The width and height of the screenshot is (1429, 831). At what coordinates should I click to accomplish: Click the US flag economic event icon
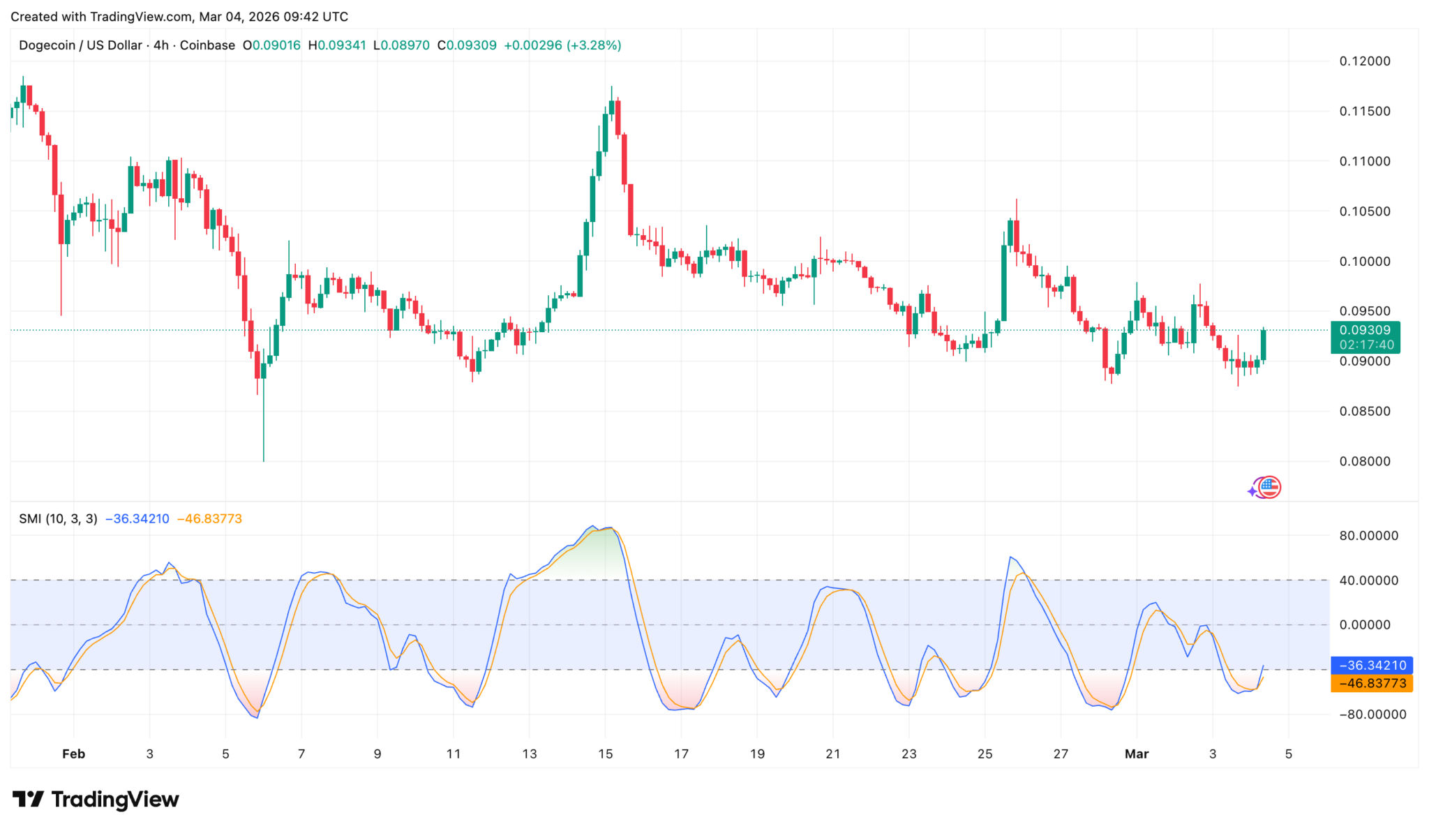tap(1271, 488)
